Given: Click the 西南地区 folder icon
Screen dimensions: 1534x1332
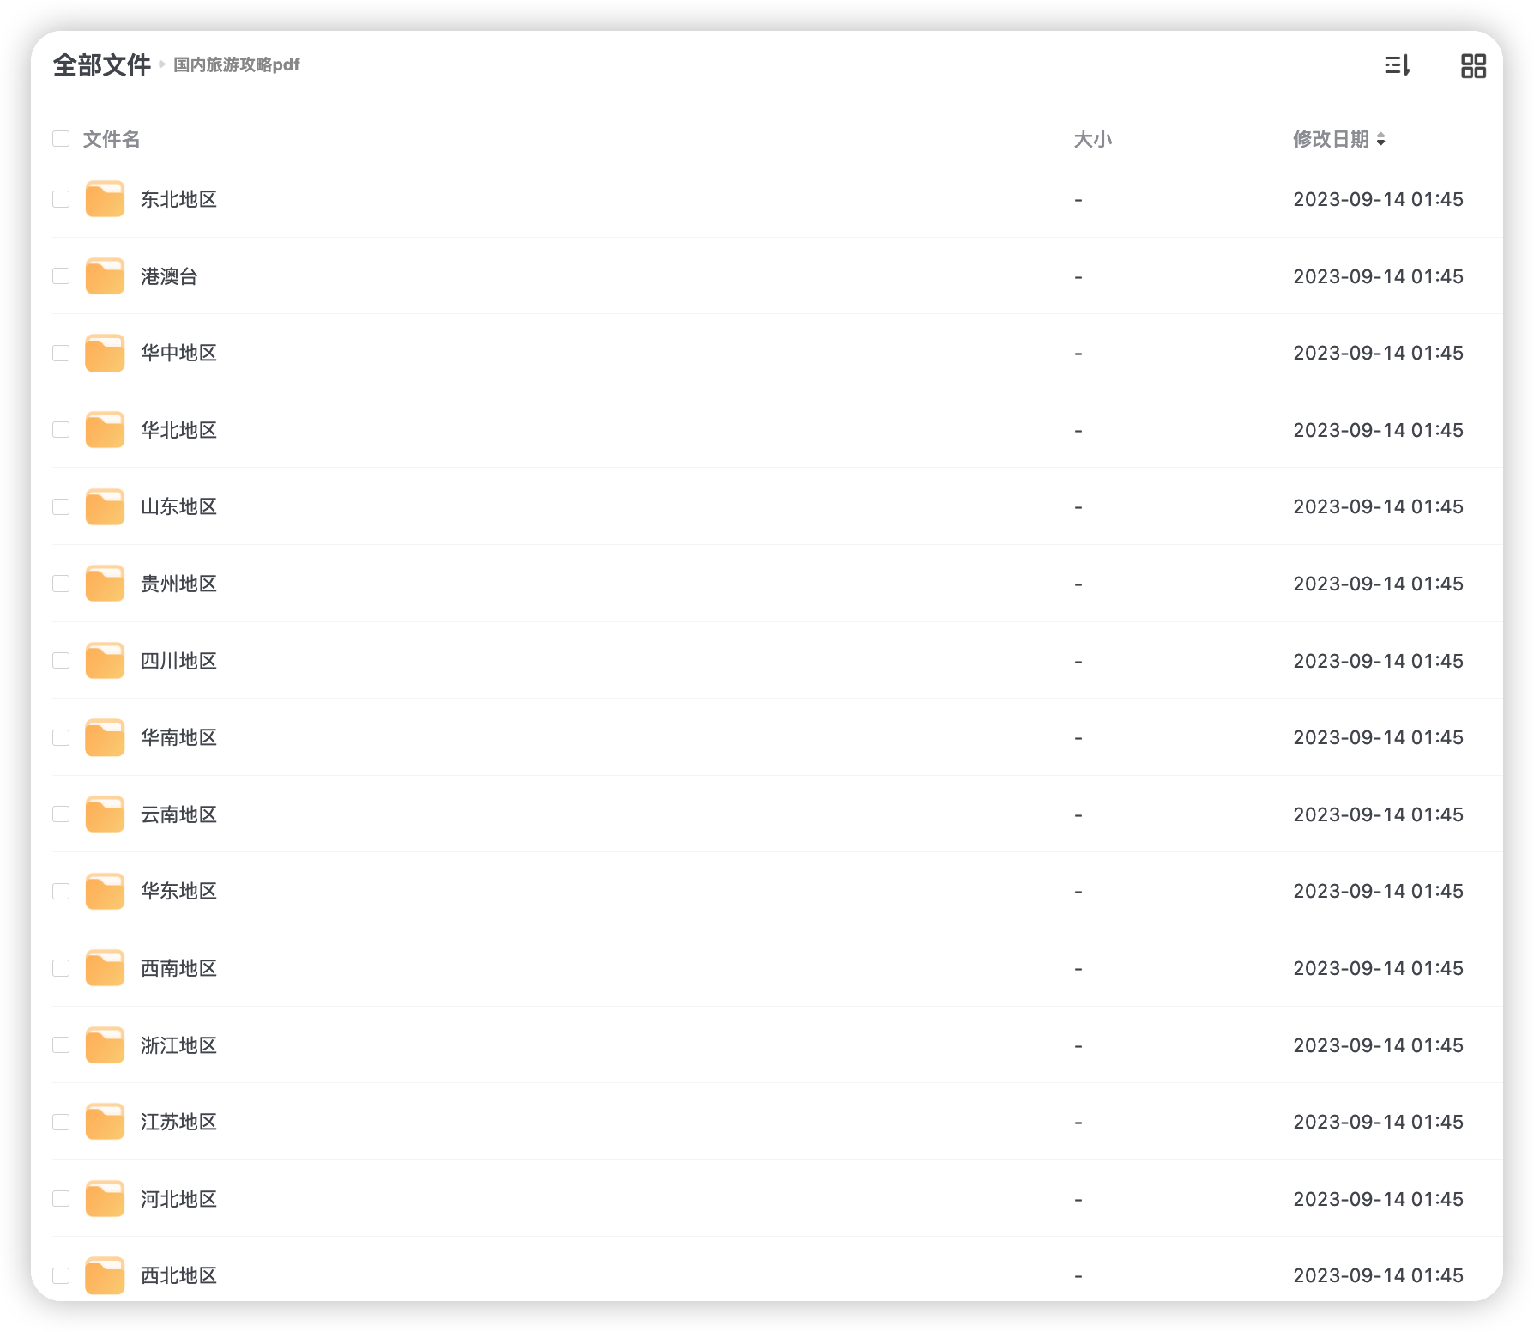Looking at the screenshot, I should 105,968.
